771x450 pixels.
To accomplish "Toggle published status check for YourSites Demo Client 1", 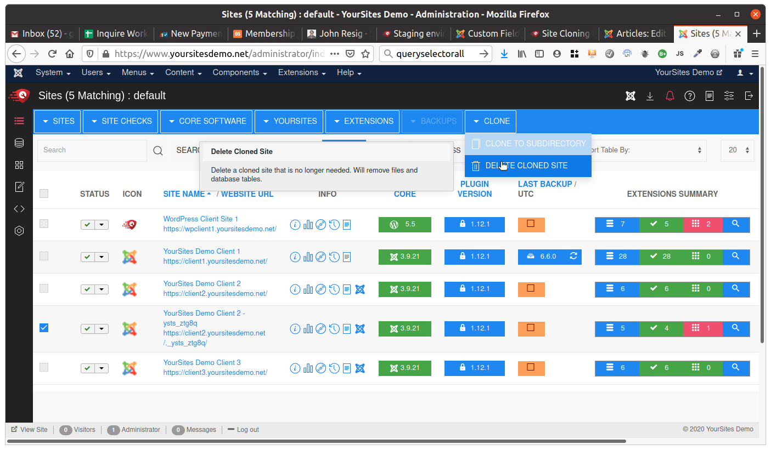I will point(88,257).
